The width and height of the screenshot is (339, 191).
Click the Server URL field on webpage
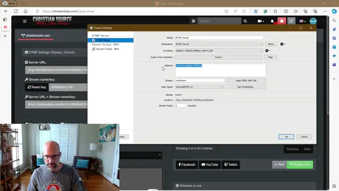[56, 70]
